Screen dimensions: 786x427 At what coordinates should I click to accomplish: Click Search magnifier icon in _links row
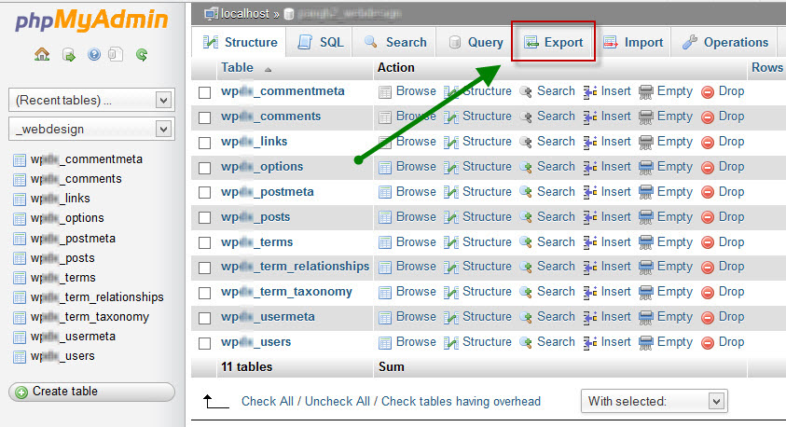pos(525,143)
